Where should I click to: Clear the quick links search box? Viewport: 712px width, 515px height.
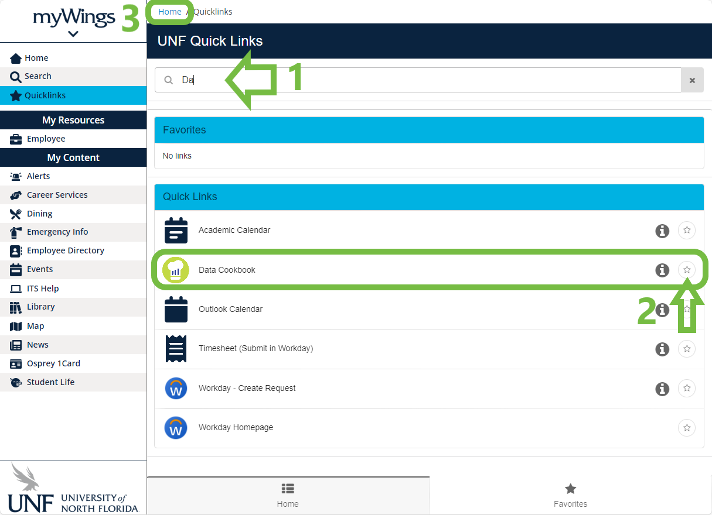click(692, 80)
